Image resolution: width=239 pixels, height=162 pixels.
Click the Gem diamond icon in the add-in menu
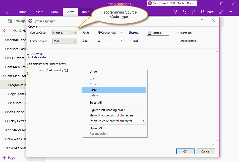point(150,3)
